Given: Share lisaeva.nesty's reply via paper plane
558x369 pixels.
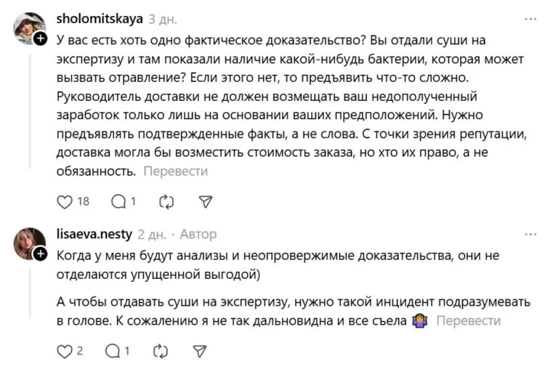Looking at the screenshot, I should coord(200,351).
